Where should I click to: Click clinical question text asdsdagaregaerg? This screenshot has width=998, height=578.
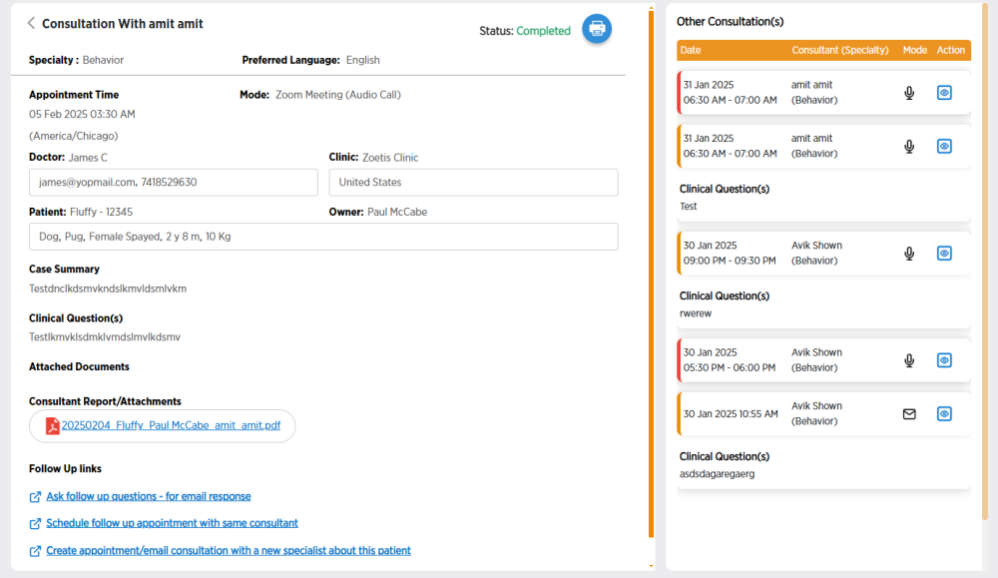(718, 473)
